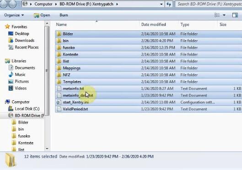
Task: Open Downloads in the Favorites sidebar
Action: pyautogui.click(x=25, y=41)
